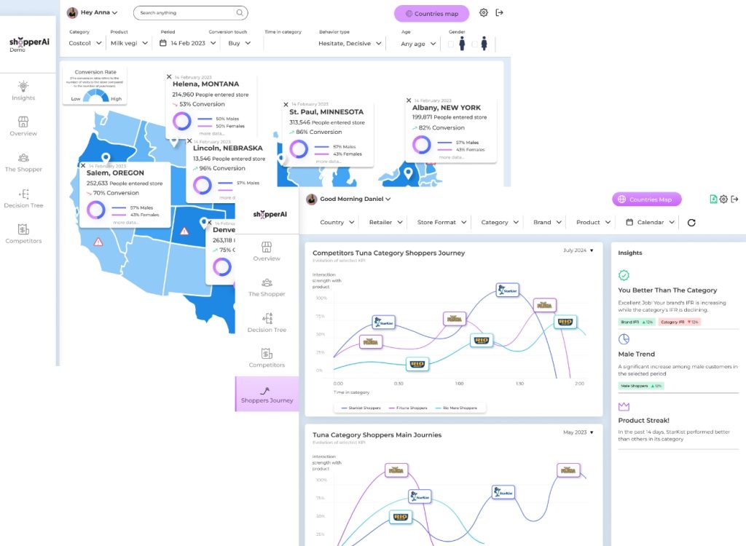Open the Conversion touch Buy dropdown
This screenshot has width=746, height=546.
[239, 43]
